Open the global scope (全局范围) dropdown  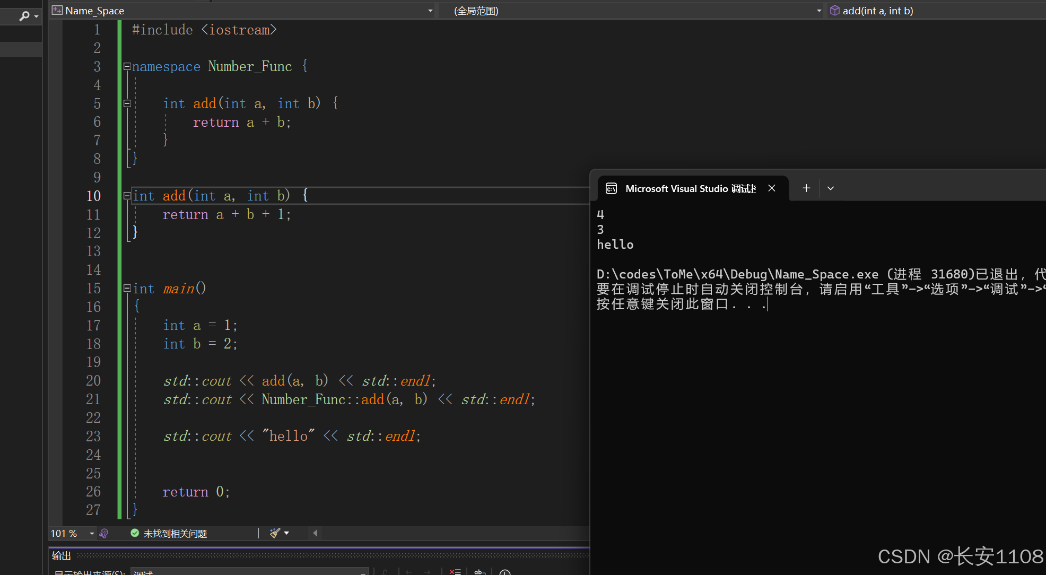819,11
